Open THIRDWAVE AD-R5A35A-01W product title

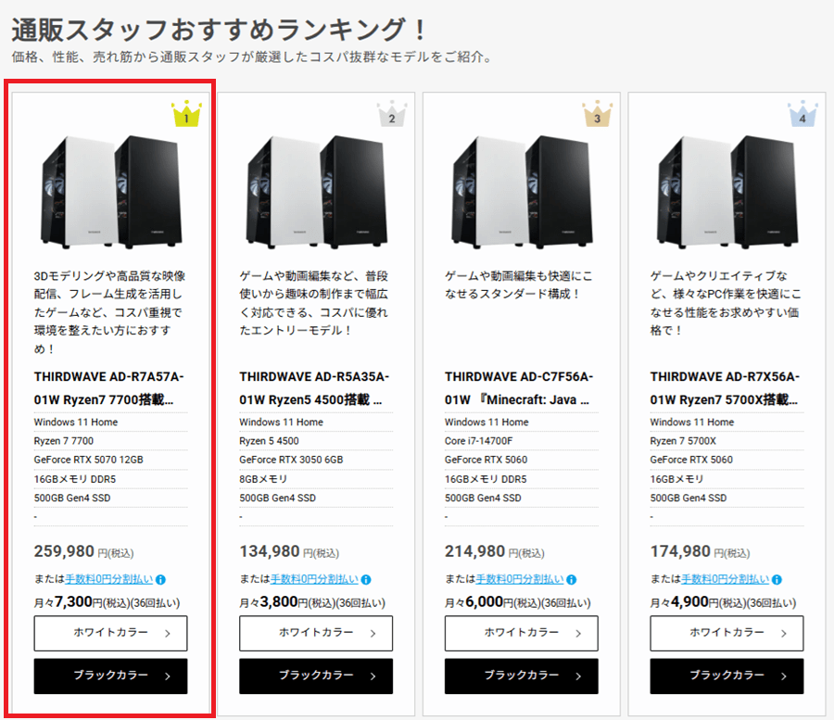[x=314, y=388]
